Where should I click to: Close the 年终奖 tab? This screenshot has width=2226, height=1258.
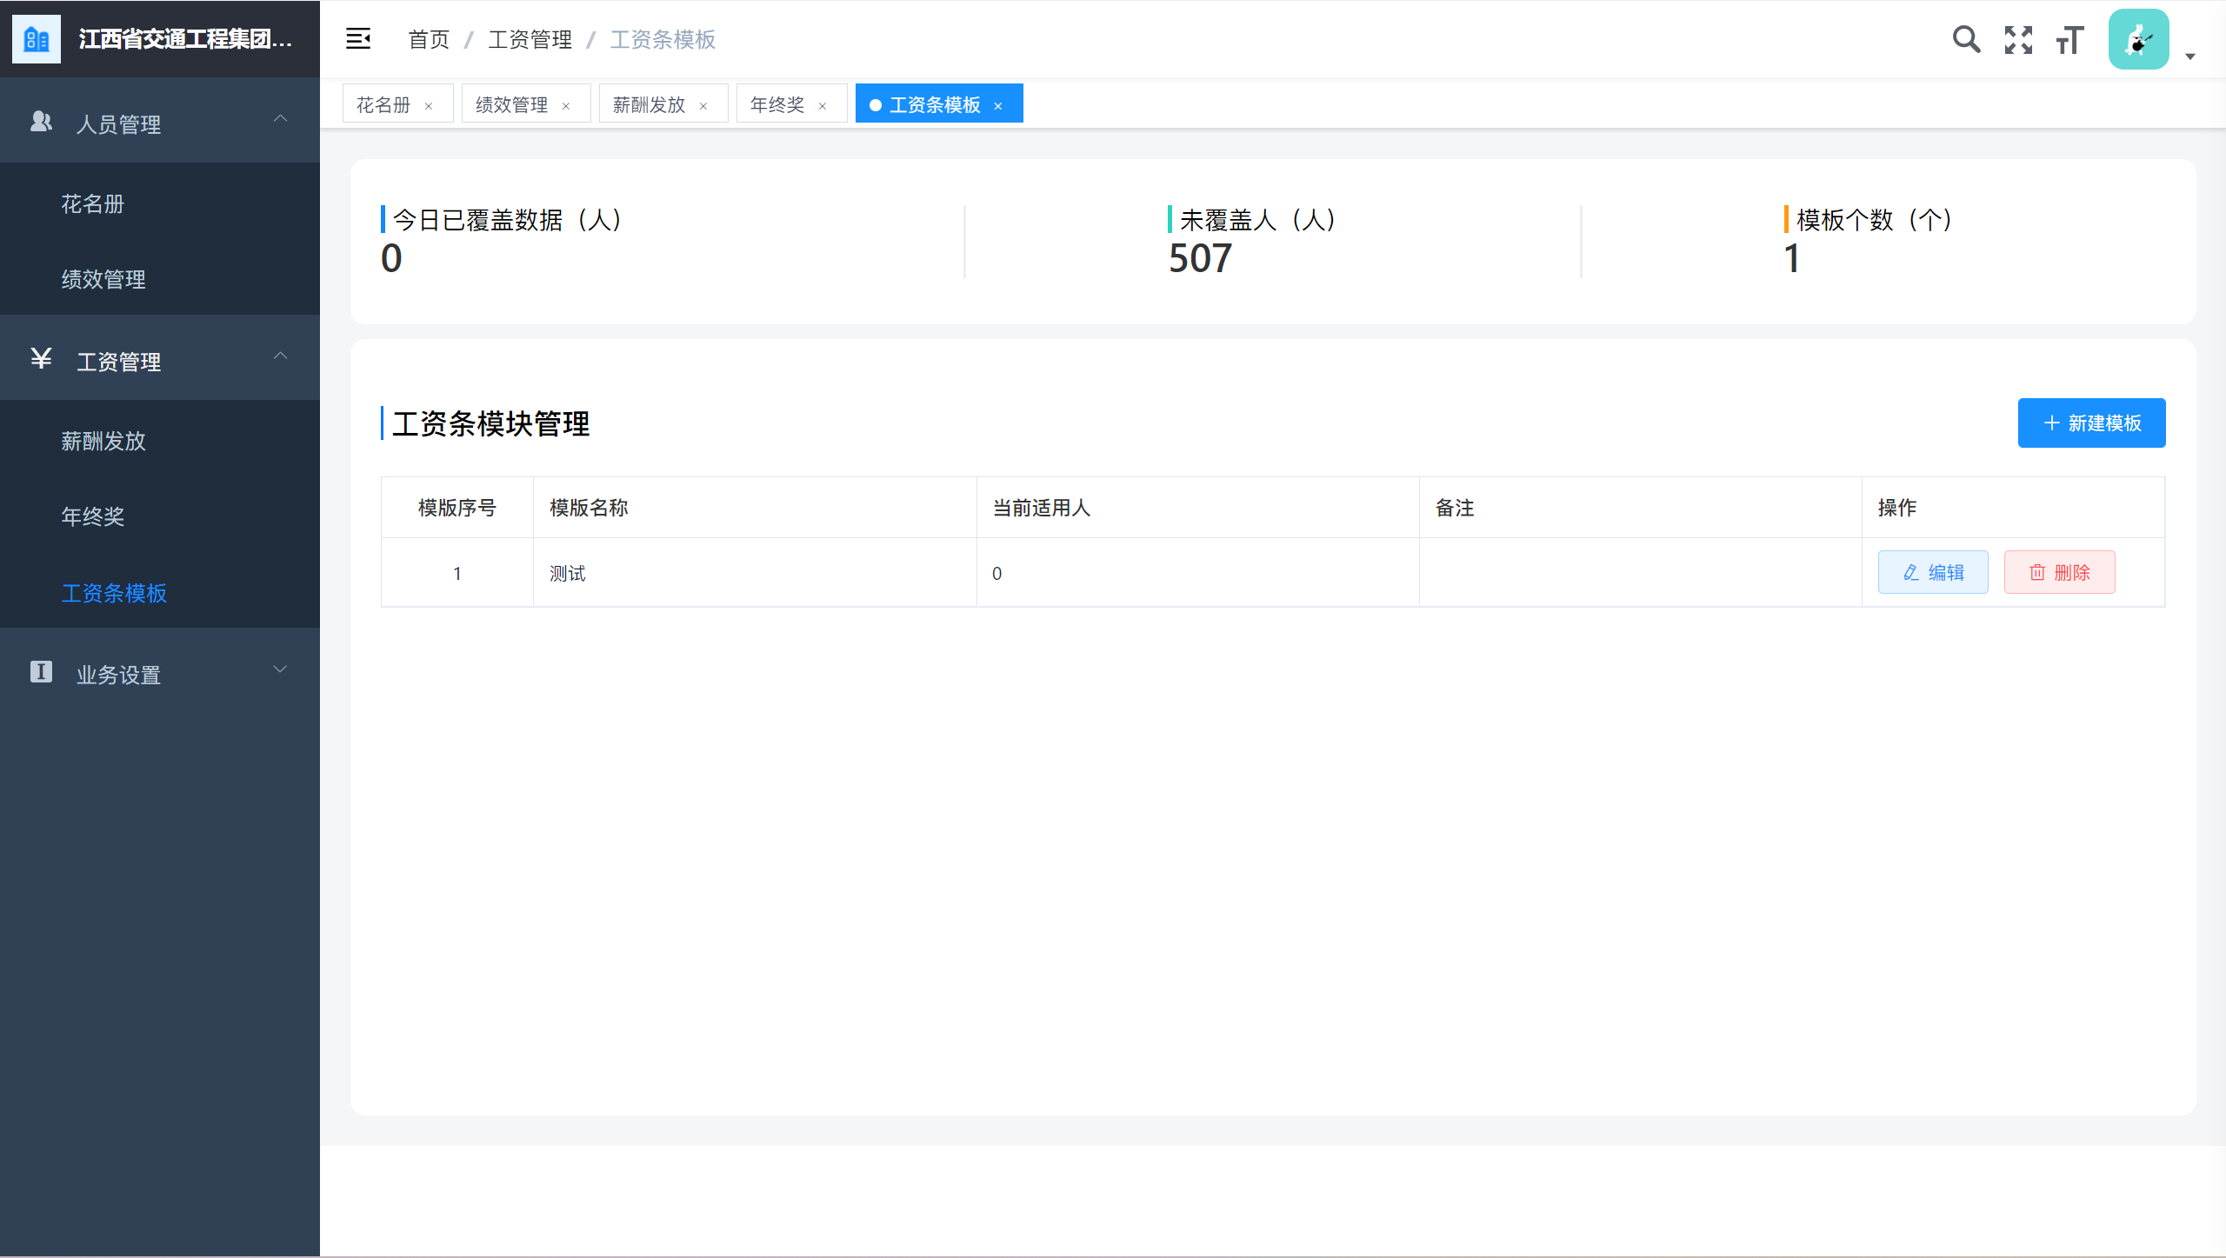point(823,106)
